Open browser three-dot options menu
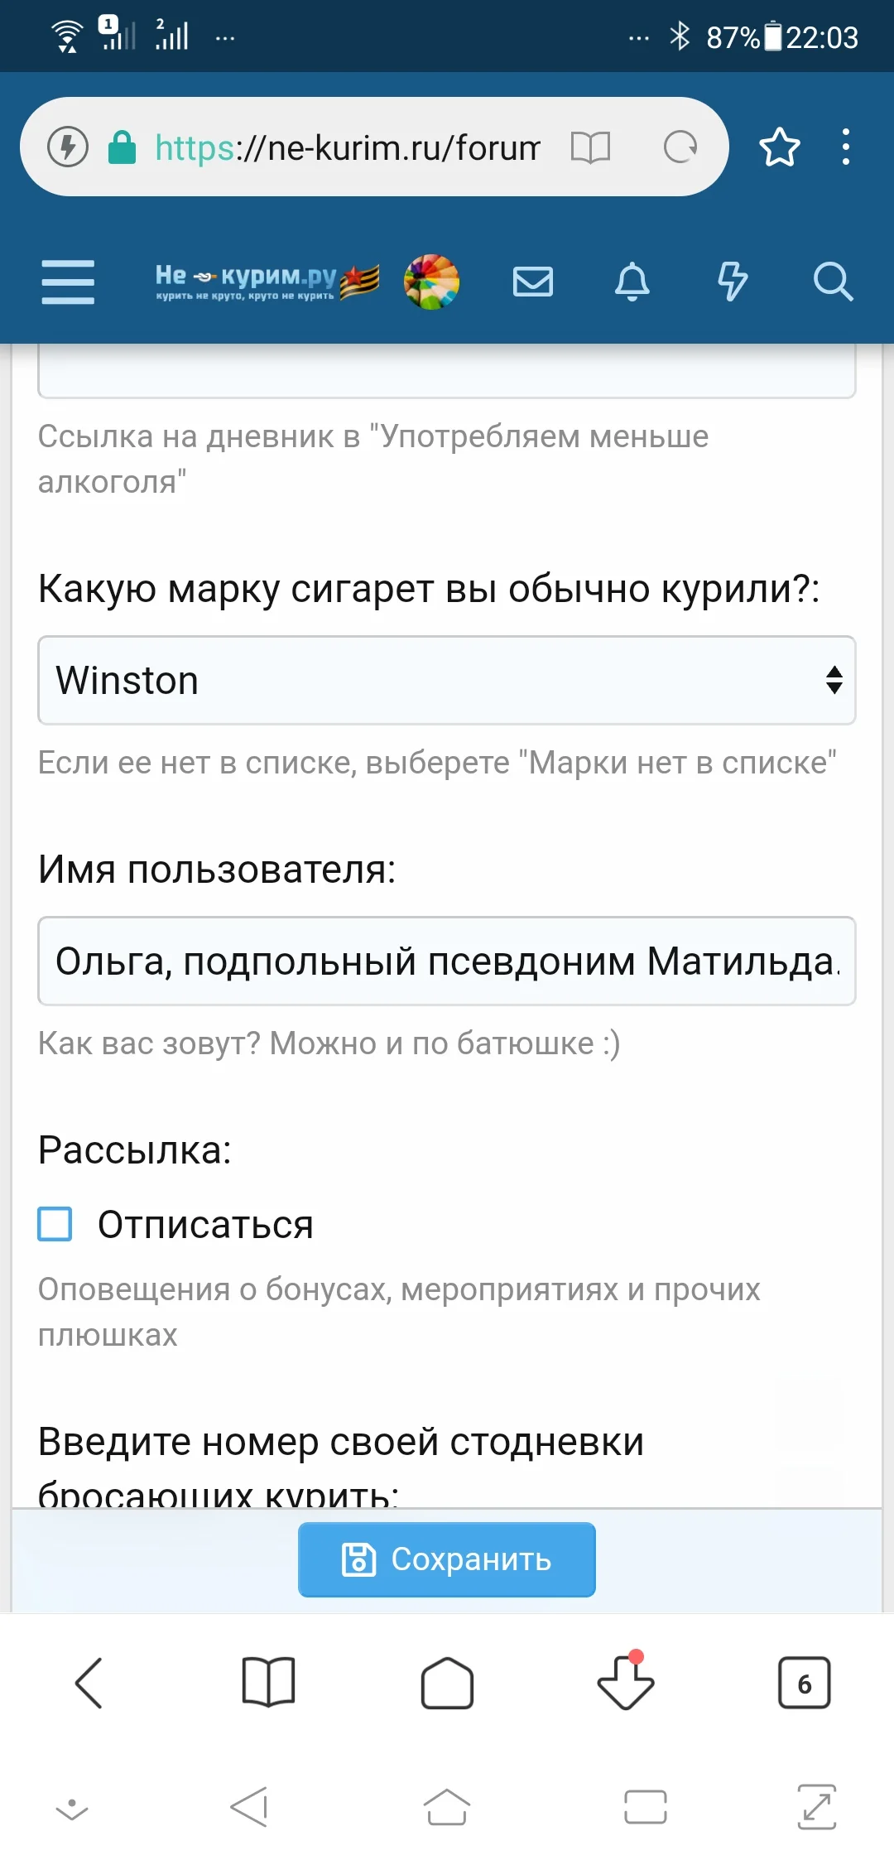This screenshot has height=1860, width=894. coord(845,147)
